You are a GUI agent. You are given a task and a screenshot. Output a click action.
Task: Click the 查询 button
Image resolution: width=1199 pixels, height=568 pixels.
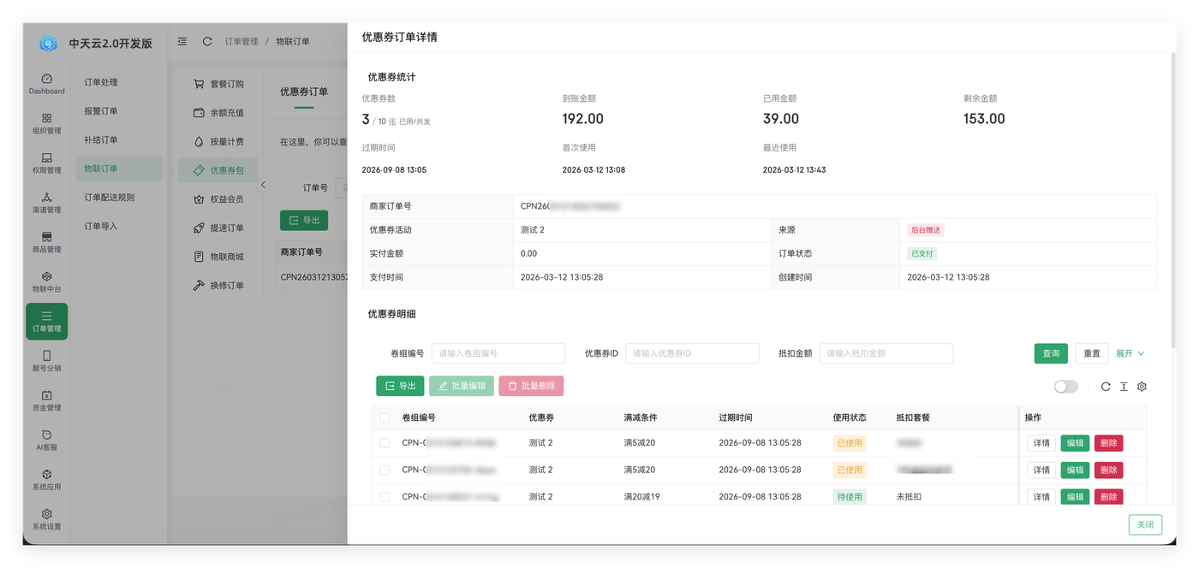(x=1051, y=353)
